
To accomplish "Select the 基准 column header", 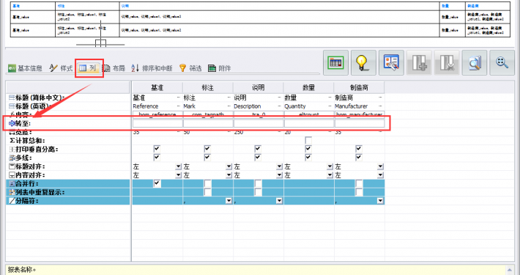I will 157,88.
